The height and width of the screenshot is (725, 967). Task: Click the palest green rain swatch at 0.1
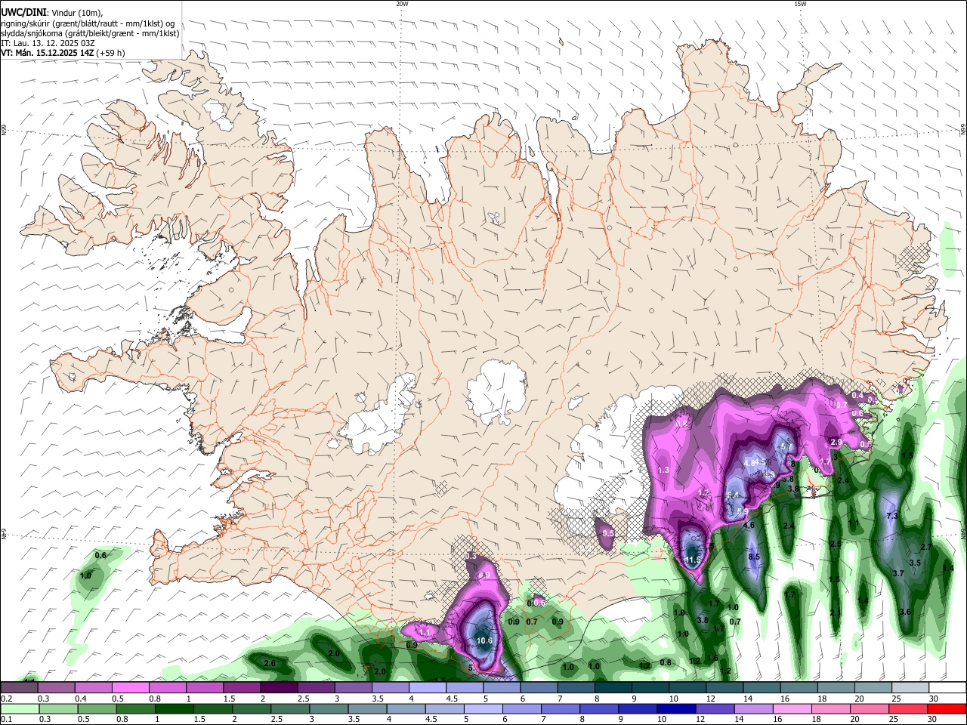(20, 708)
